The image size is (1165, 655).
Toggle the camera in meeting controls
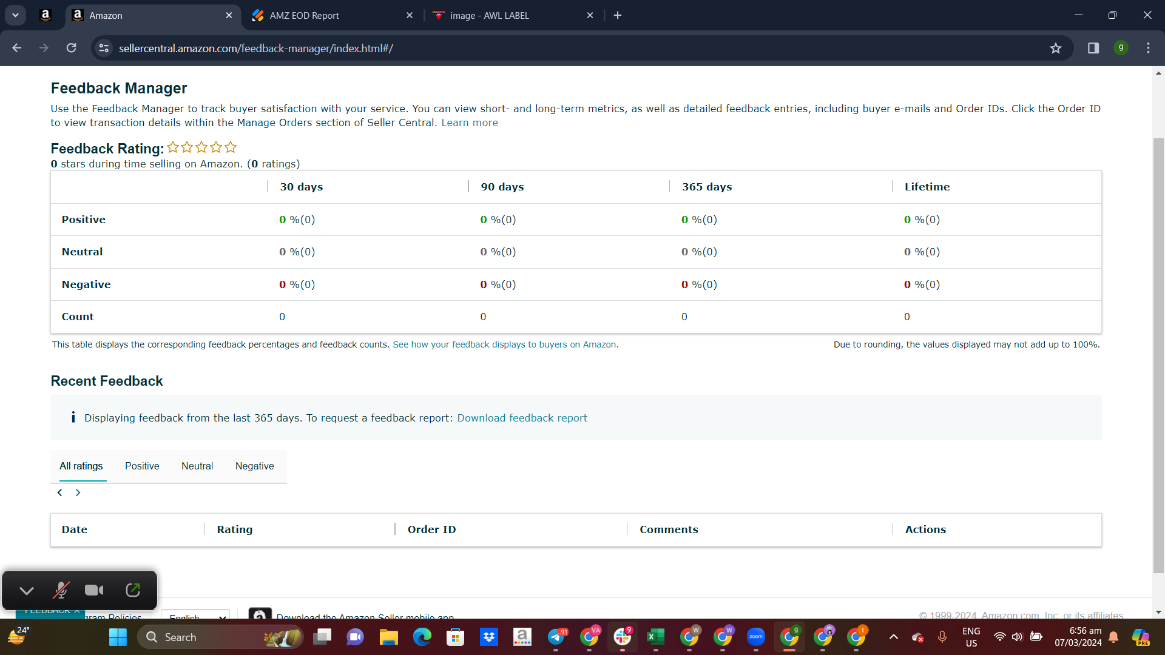click(94, 590)
